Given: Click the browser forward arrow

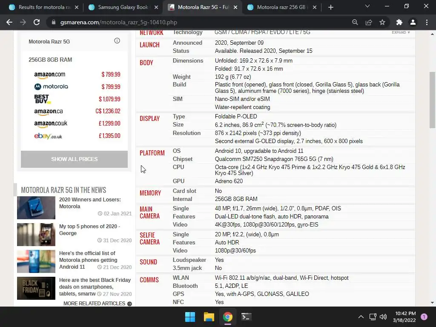Looking at the screenshot, I should [23, 22].
